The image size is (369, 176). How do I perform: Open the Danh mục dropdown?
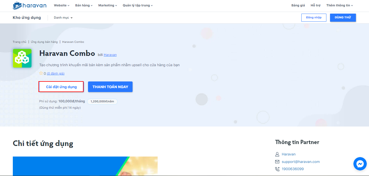pos(63,18)
